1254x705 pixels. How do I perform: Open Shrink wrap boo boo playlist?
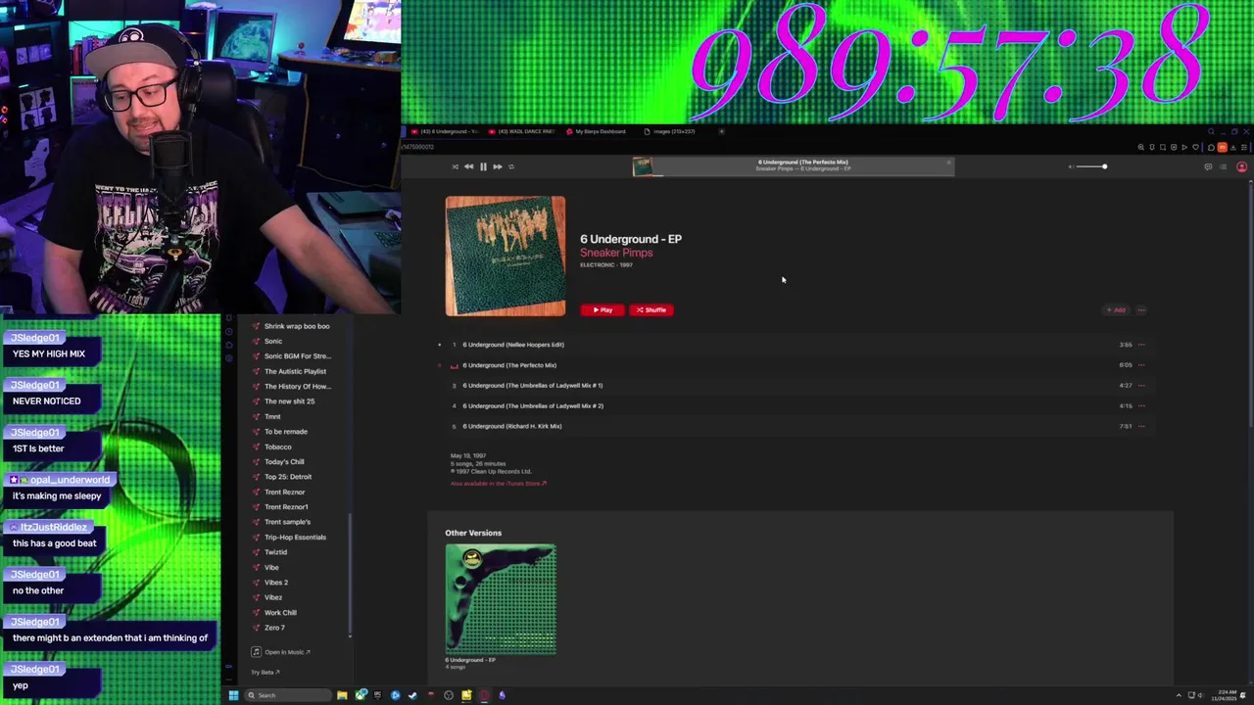(x=297, y=326)
